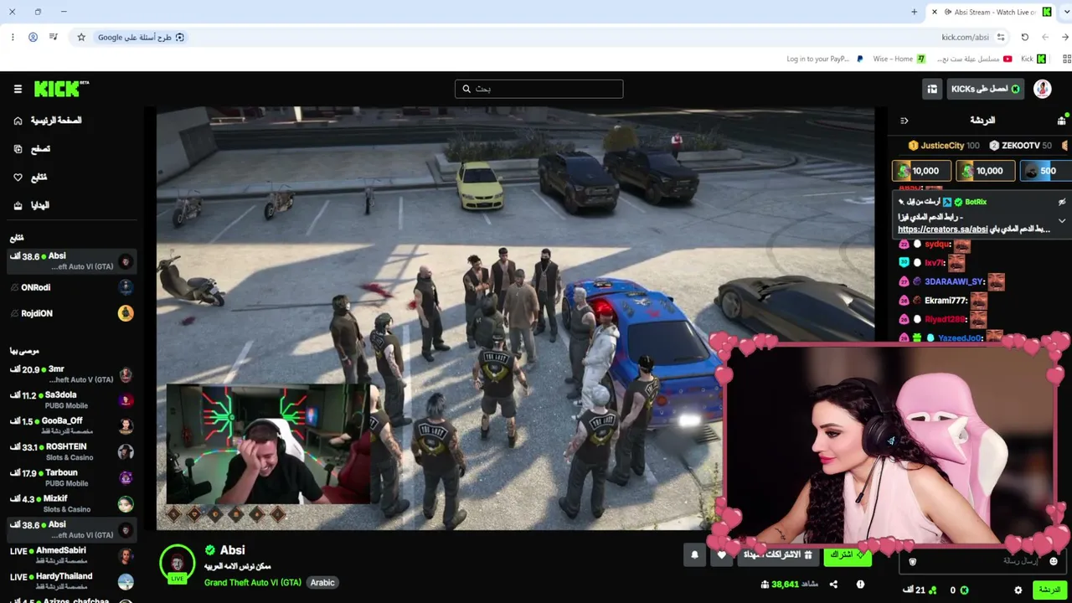Click the Get KICKs button

pyautogui.click(x=986, y=89)
